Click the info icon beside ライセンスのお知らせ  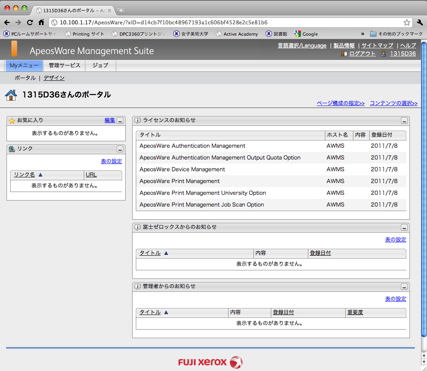tap(137, 121)
